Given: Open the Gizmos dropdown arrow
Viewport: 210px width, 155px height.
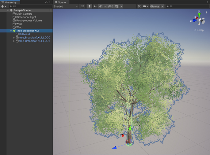Looking at the screenshot, I should 162,6.
